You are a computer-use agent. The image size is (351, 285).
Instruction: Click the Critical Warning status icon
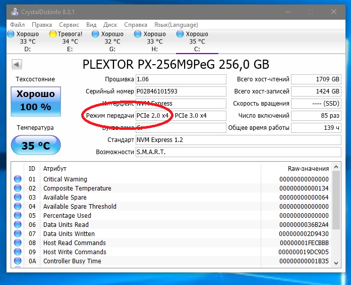pyautogui.click(x=18, y=179)
